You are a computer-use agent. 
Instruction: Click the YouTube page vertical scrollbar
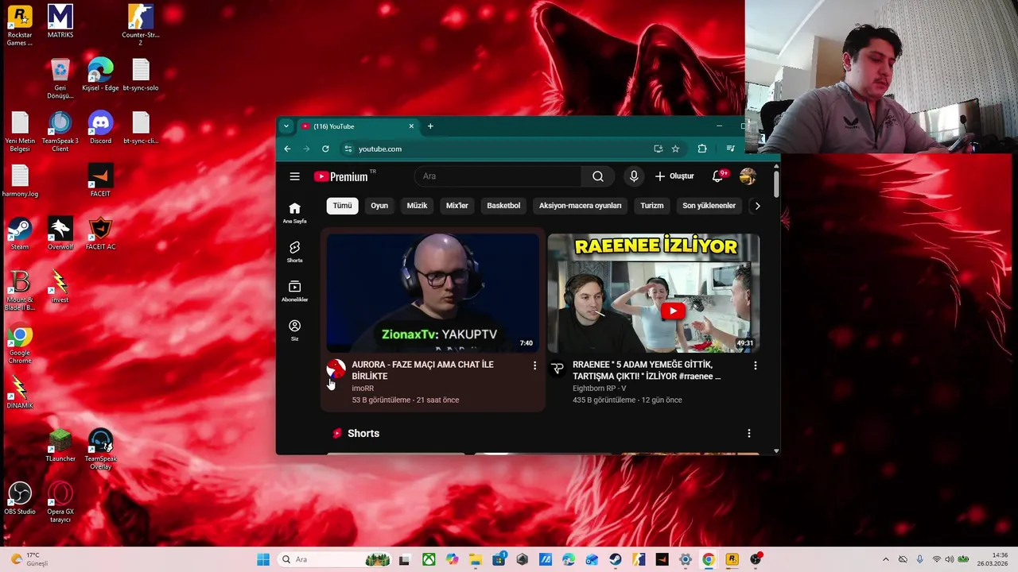(776, 185)
